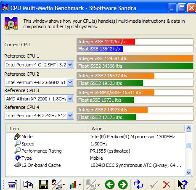
Task: Refresh benchmark with blue arrows icon
Action: point(138,185)
